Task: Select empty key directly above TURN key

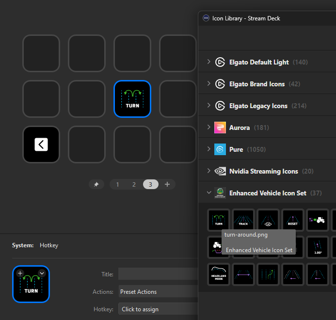Action: coord(132,53)
